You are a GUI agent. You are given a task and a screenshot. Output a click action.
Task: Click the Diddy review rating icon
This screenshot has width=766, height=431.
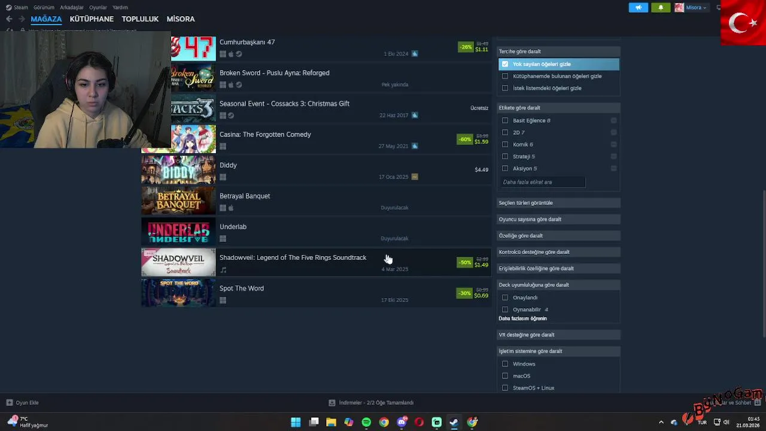point(415,177)
